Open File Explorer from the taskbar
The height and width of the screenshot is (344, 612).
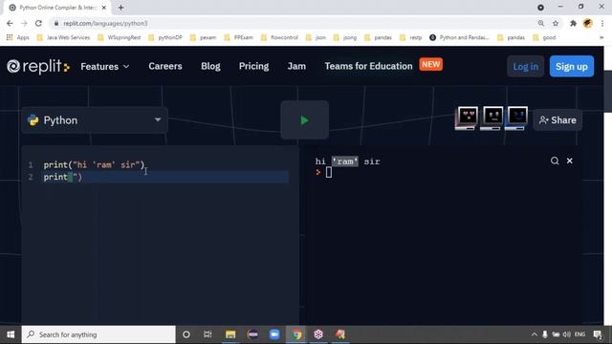(230, 334)
